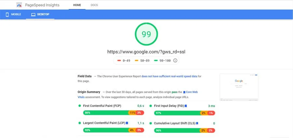This screenshot has height=138, width=293.
Task: Click the bookmark icon next to LCP
Action: click(127, 123)
